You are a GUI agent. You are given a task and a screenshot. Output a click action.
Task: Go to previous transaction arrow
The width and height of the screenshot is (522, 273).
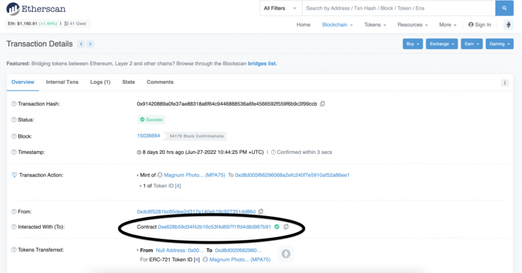pyautogui.click(x=81, y=44)
